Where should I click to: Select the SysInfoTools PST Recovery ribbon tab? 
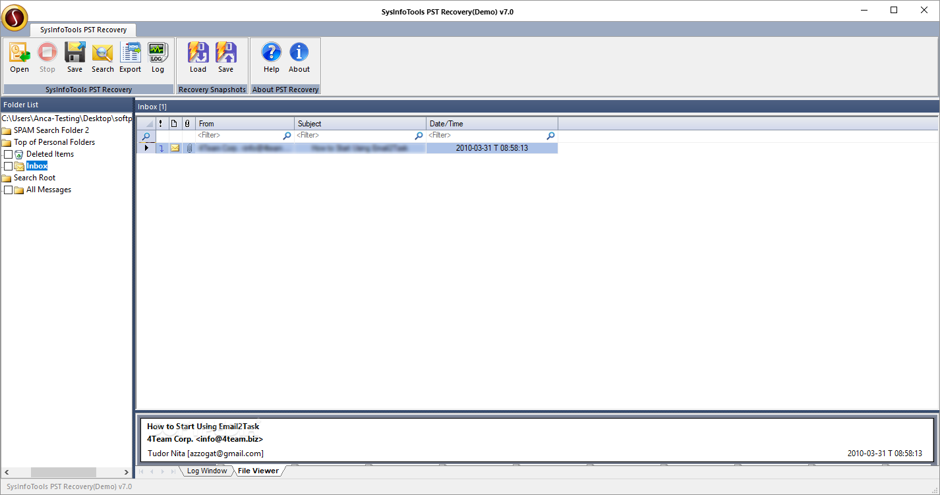click(x=82, y=30)
